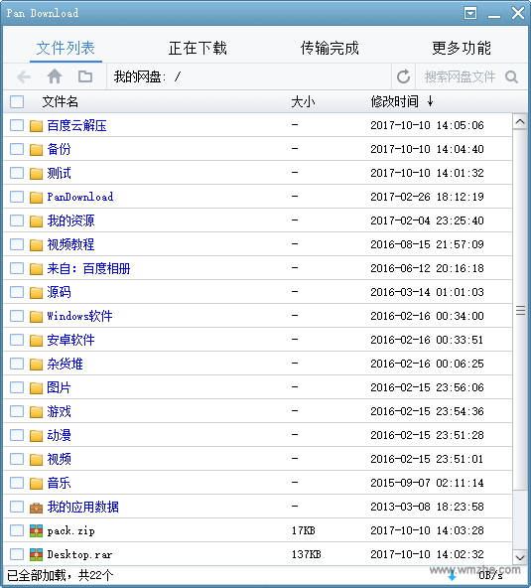Click the folder icon of 源码

pos(36,292)
